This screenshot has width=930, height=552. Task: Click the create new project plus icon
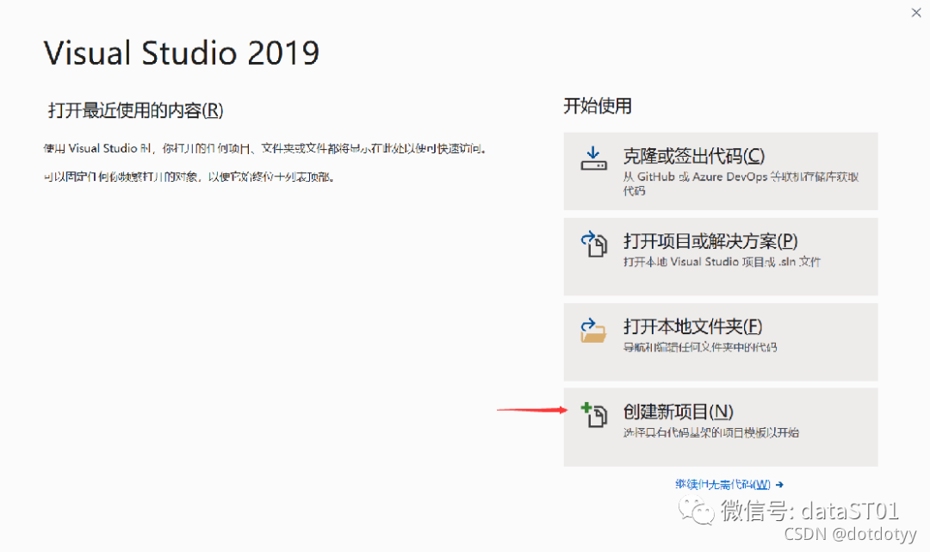coord(593,414)
